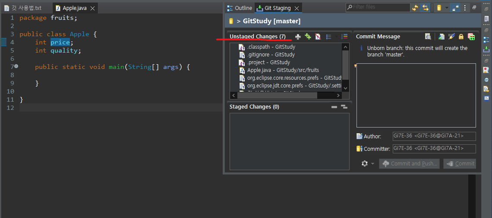Screen dimensions: 492x218
Task: Click the refresh icon in Git Staging toolbar
Action: pos(415,8)
